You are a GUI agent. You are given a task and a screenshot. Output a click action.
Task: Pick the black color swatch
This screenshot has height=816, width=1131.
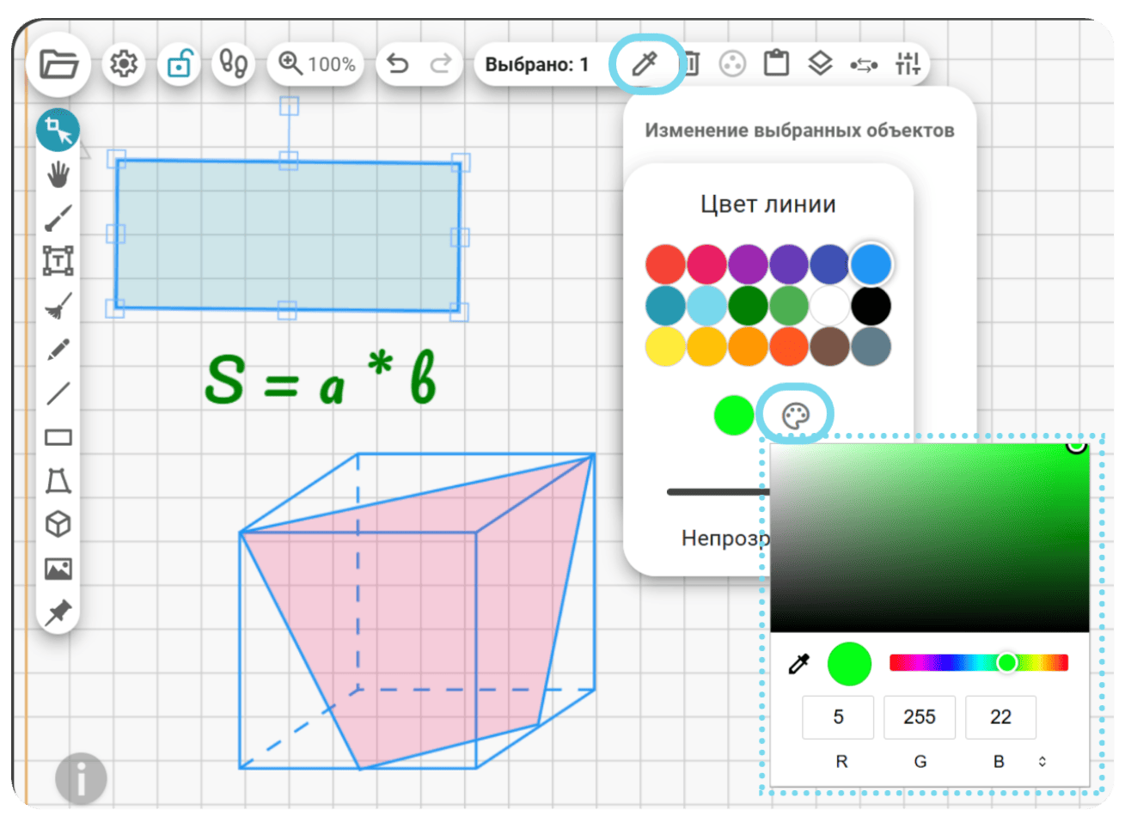pyautogui.click(x=871, y=306)
